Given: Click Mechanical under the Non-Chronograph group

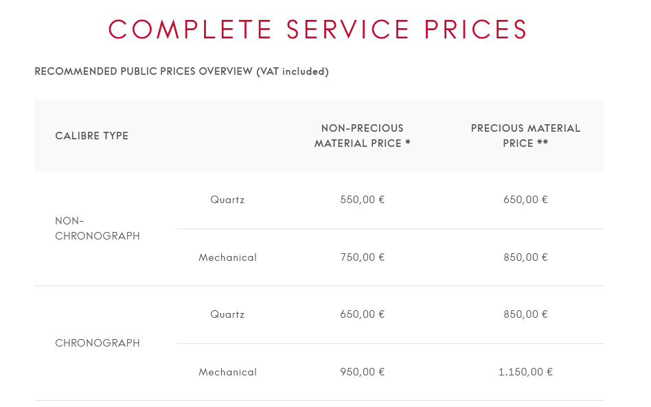Looking at the screenshot, I should click(x=227, y=257).
